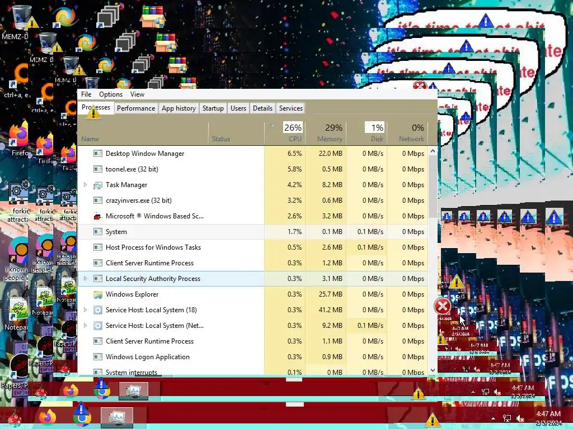Open the File menu in Task Manager
Viewport: 573px width, 429px height.
[x=86, y=94]
